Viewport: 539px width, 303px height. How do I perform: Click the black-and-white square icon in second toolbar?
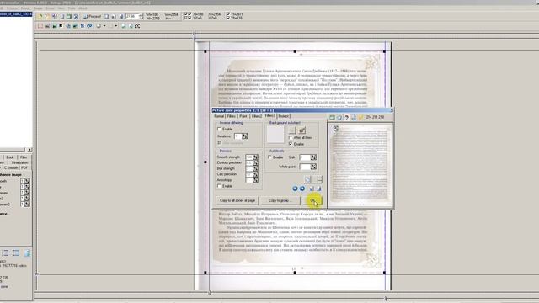(x=61, y=26)
